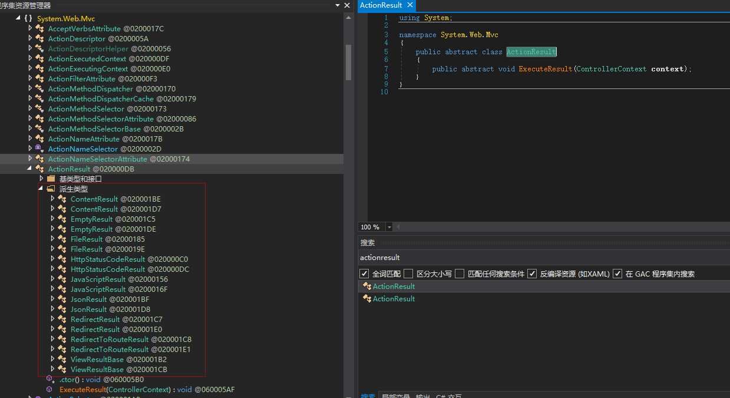This screenshot has width=730, height=398.
Task: Click the folder icon of 基类型和接口
Action: click(51, 179)
